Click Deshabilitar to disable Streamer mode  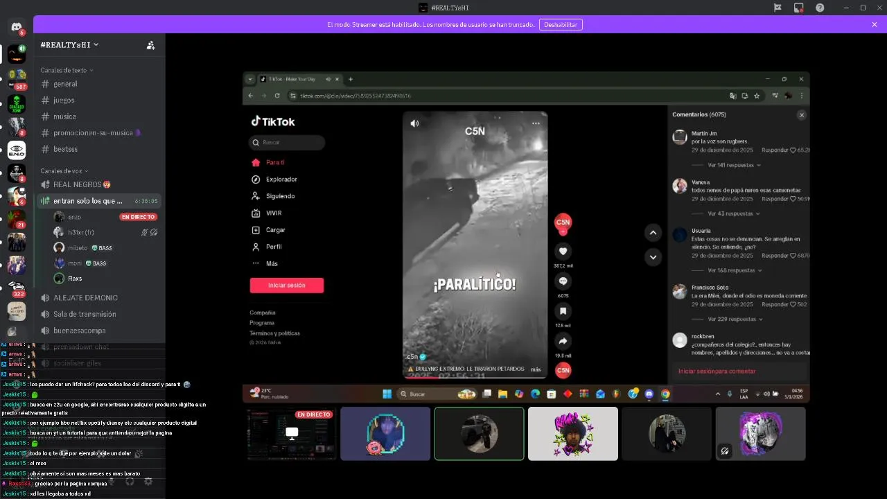point(561,24)
